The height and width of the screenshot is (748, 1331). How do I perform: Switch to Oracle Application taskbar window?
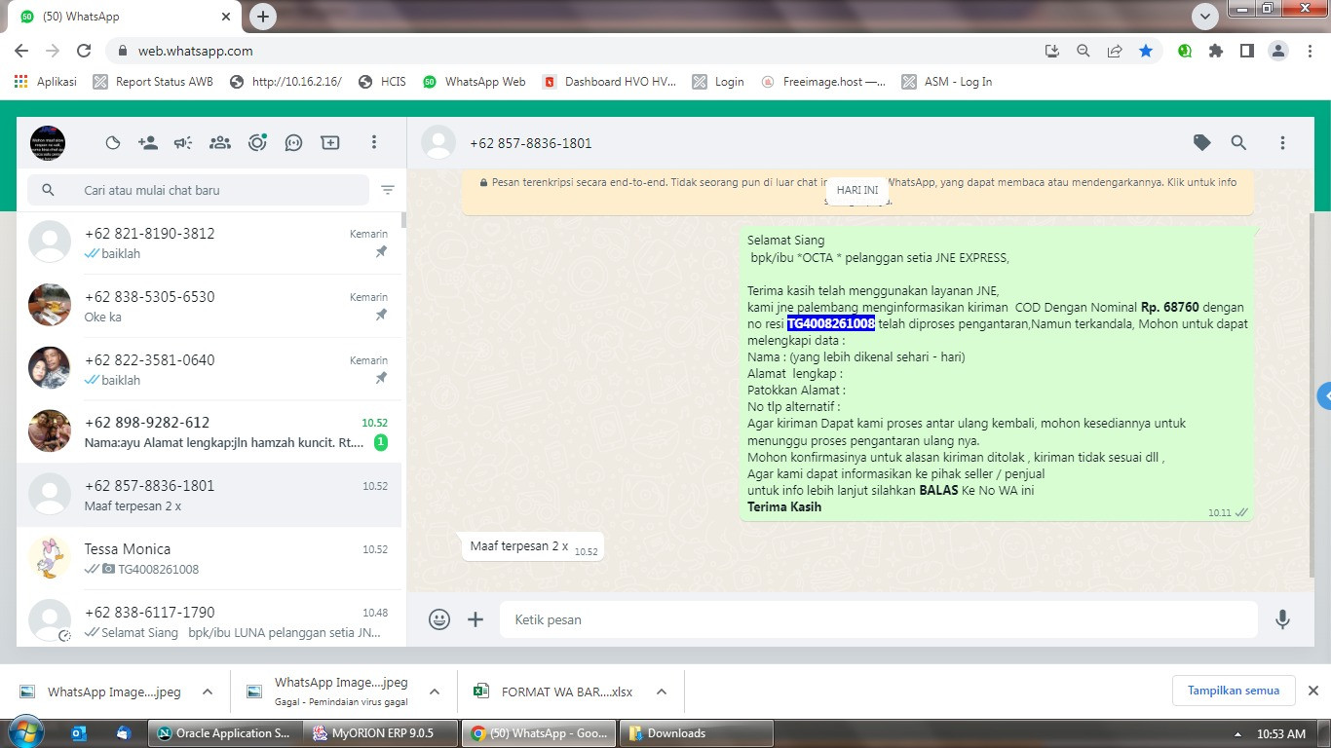pyautogui.click(x=224, y=733)
